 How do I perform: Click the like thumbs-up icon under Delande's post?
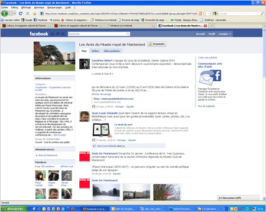(x=95, y=146)
